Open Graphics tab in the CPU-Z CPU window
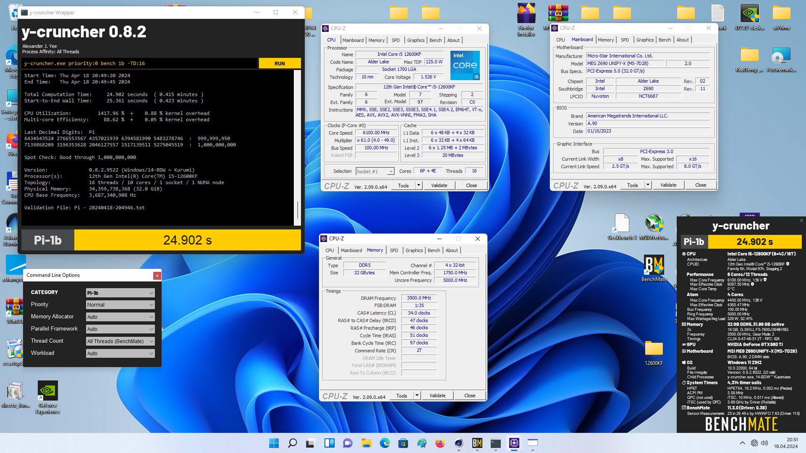 pos(416,40)
